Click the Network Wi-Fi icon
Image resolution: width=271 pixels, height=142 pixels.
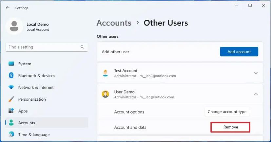click(11, 87)
